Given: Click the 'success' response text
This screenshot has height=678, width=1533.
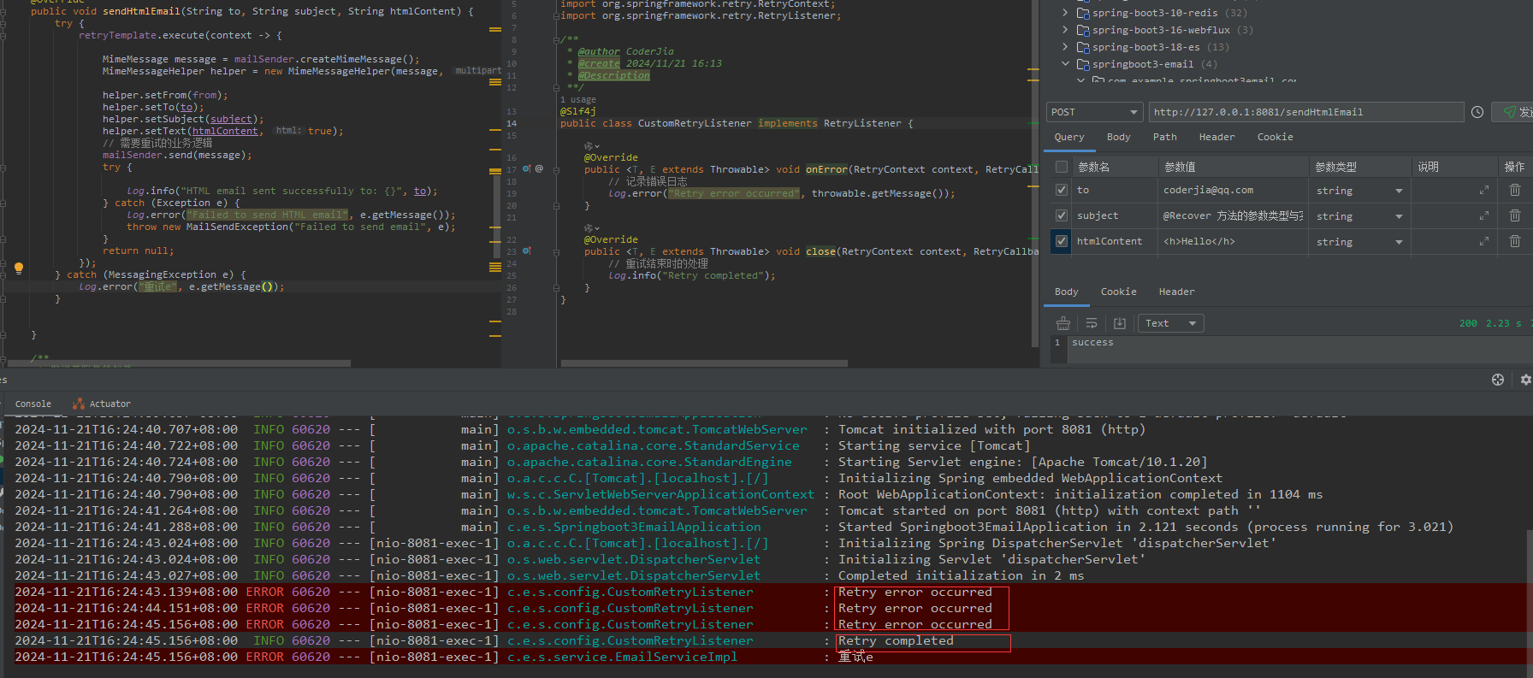Looking at the screenshot, I should [1092, 342].
